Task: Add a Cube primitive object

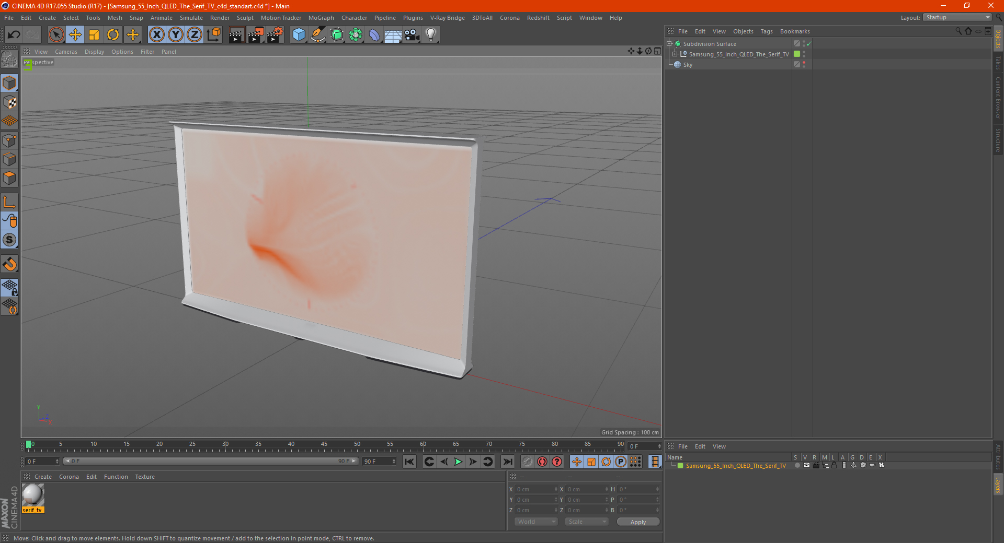Action: click(x=299, y=35)
